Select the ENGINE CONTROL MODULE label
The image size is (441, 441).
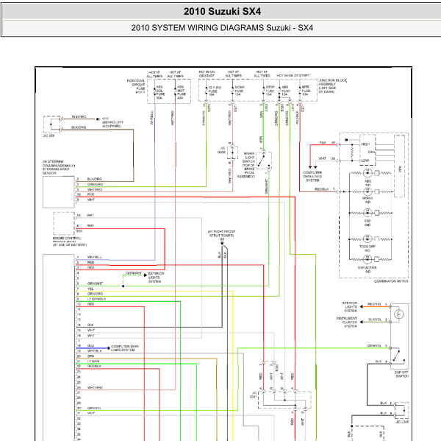[x=70, y=241]
